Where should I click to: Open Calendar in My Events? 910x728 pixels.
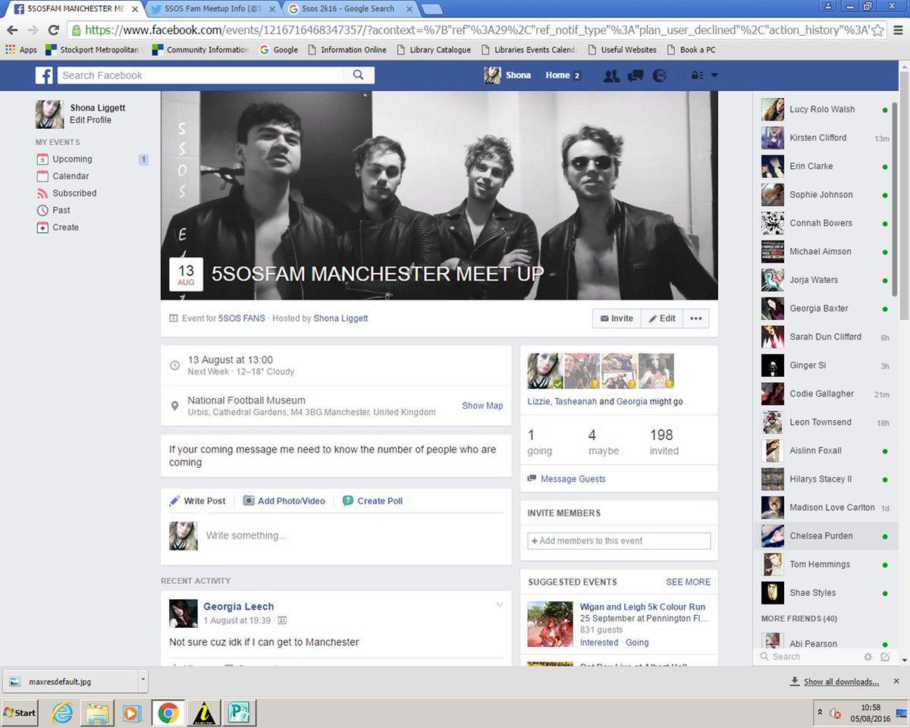(71, 176)
